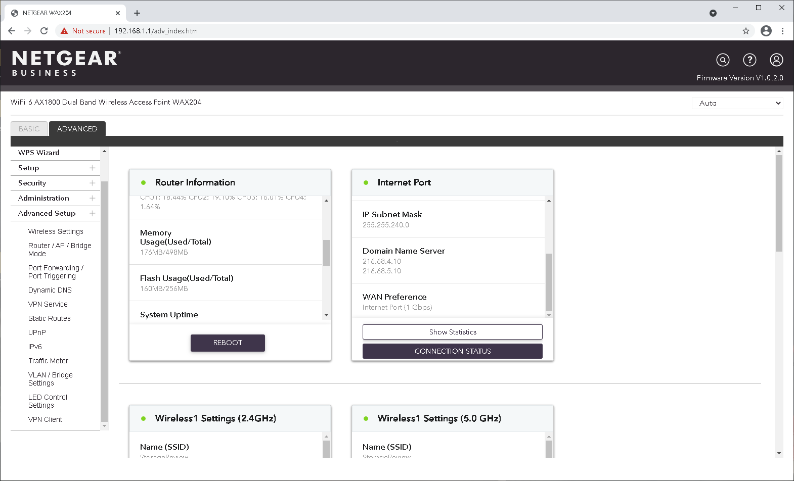Open the search icon in NETGEAR header
Screen dimensions: 794x481
(723, 60)
